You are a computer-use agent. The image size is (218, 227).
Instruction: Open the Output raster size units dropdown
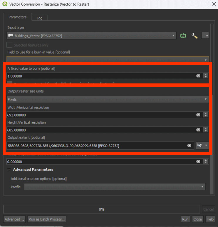(x=108, y=99)
